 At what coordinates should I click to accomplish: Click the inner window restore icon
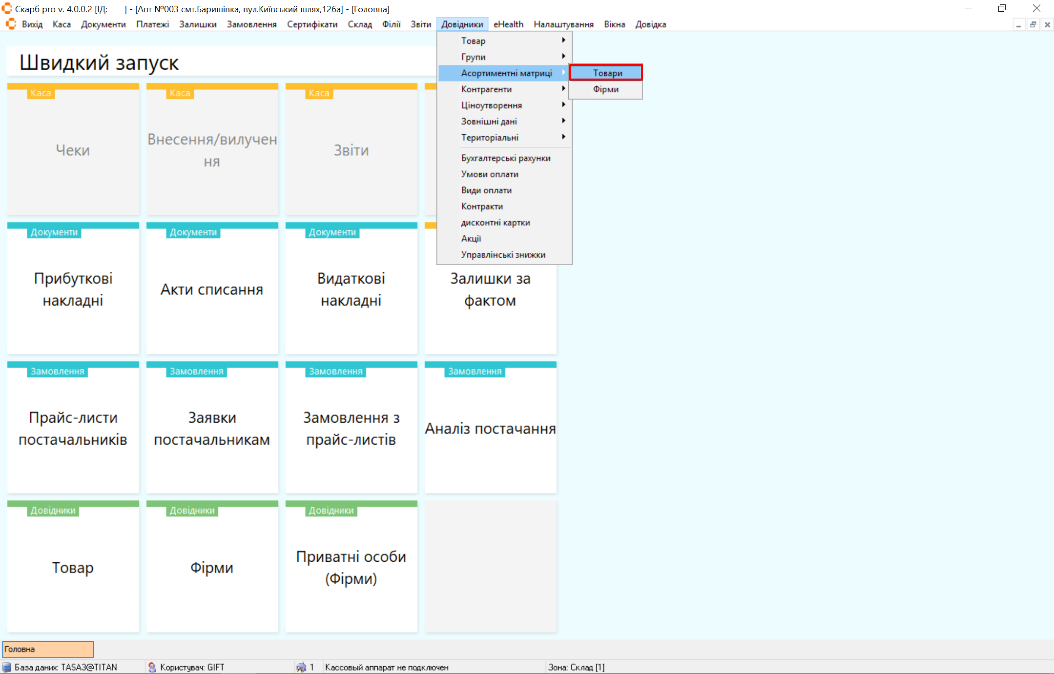tap(1033, 24)
